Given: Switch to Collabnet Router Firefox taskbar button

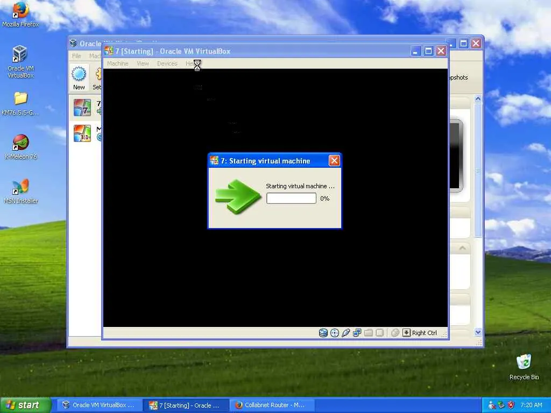Looking at the screenshot, I should pyautogui.click(x=272, y=405).
